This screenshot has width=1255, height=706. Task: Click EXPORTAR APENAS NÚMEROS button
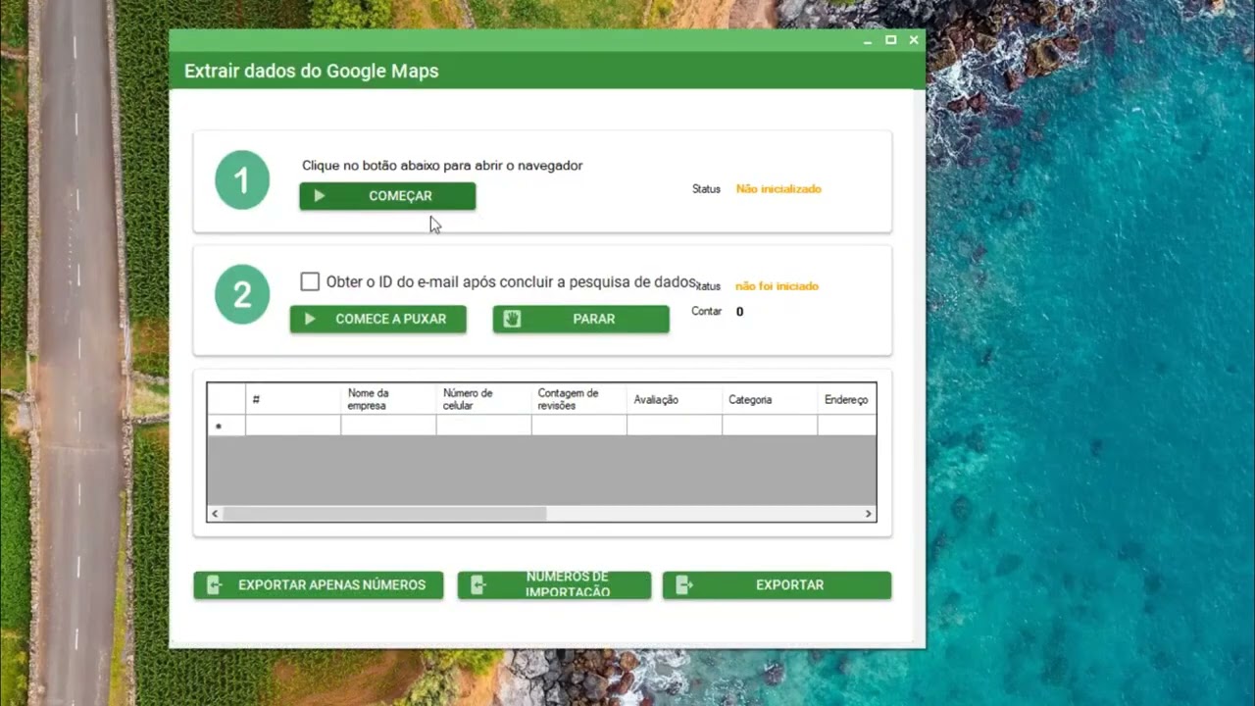319,585
